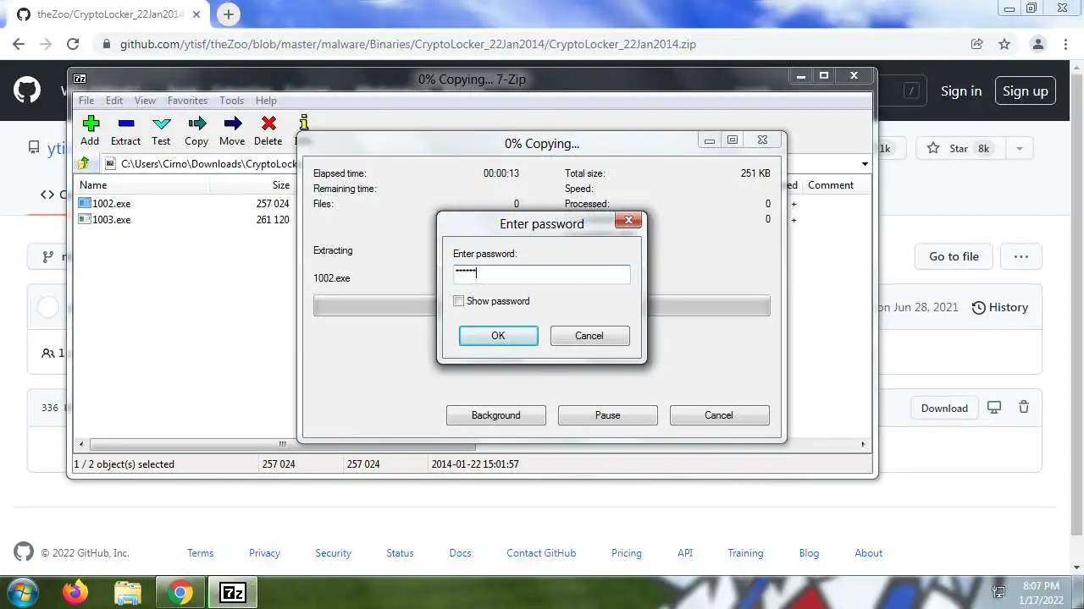The width and height of the screenshot is (1084, 609).
Task: Open the Windows Start menu
Action: 23,592
